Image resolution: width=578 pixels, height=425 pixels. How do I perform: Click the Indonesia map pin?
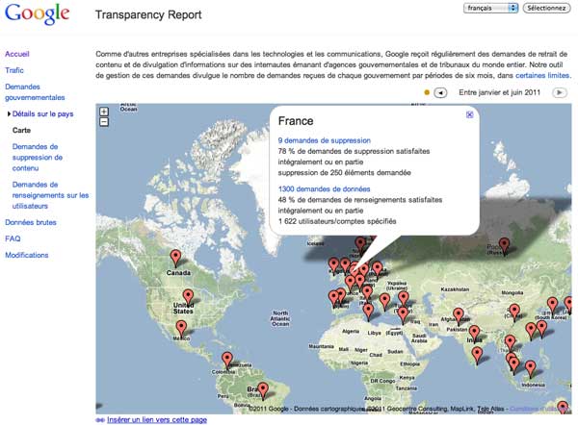(x=530, y=369)
